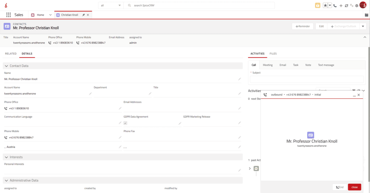Expand the Home tab dropdown chevron

50,15
